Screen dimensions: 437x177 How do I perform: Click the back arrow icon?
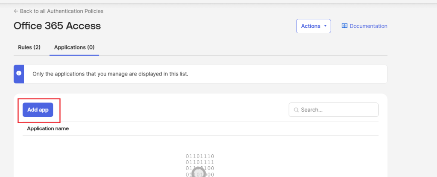16,11
